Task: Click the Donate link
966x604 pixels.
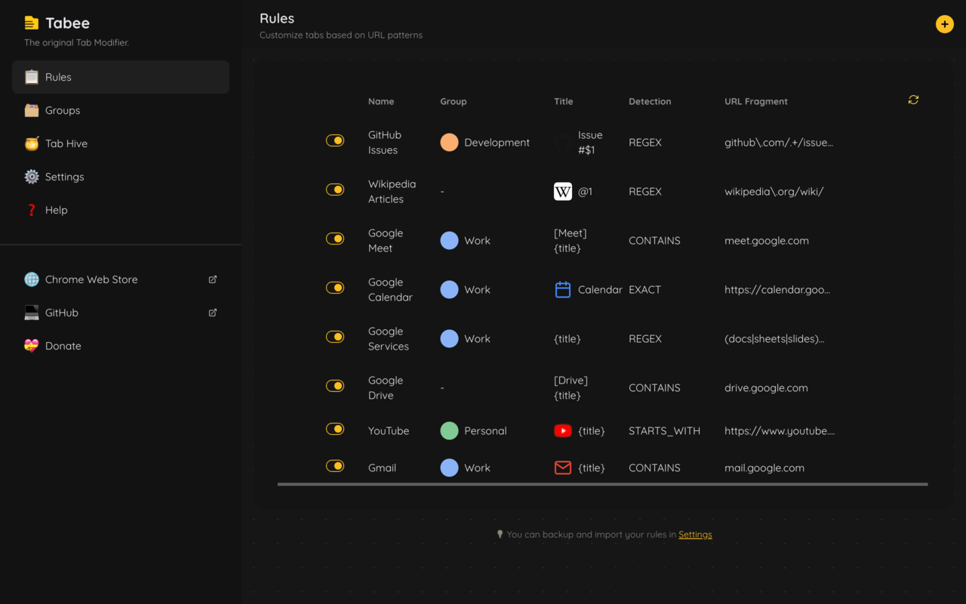Action: pyautogui.click(x=121, y=346)
